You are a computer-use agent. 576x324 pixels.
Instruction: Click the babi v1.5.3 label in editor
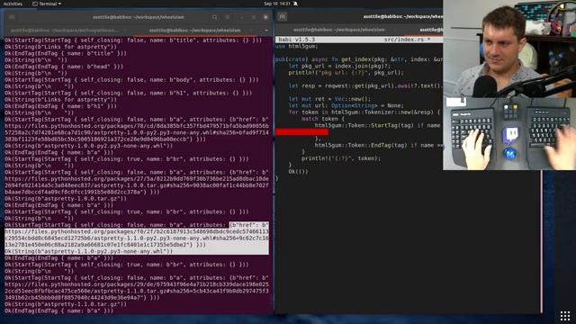click(296, 40)
